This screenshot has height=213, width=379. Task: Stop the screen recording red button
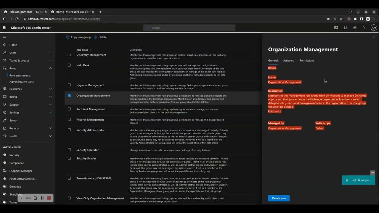point(49,198)
